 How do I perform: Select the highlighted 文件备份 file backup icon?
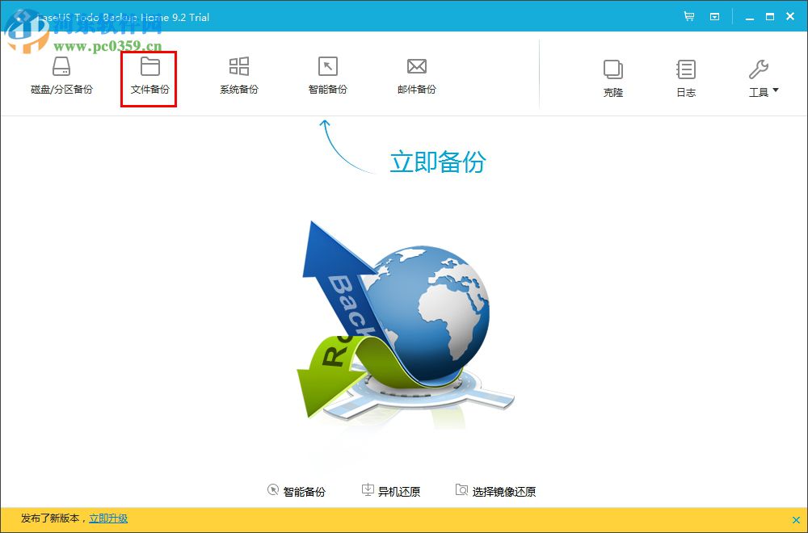click(148, 77)
